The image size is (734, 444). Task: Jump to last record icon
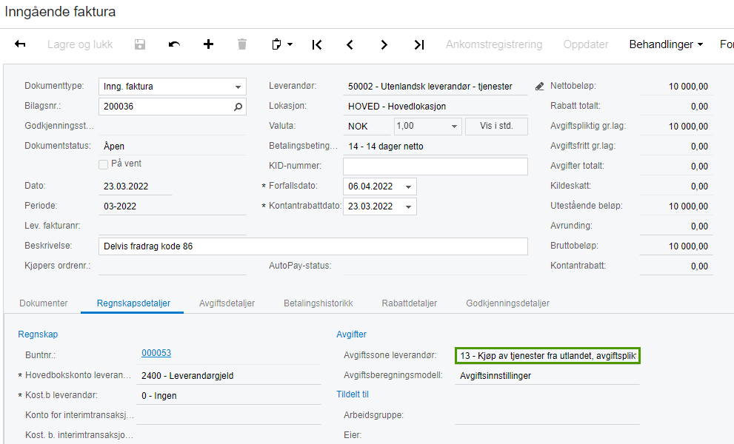pos(418,44)
